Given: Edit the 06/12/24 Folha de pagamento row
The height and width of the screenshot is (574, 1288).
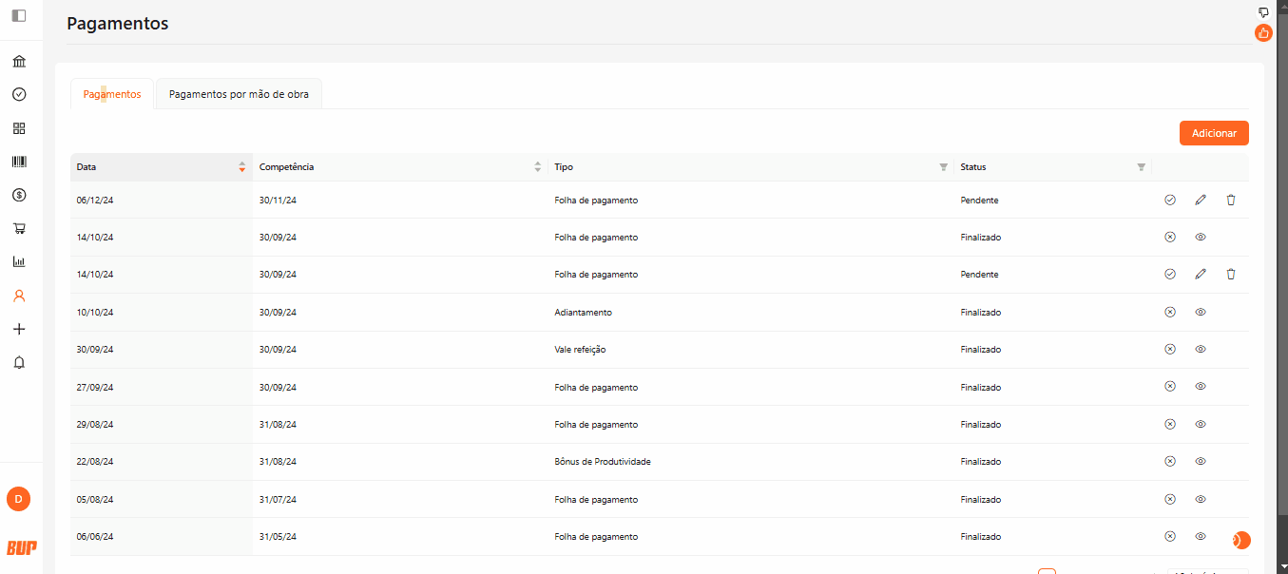Looking at the screenshot, I should [1201, 200].
